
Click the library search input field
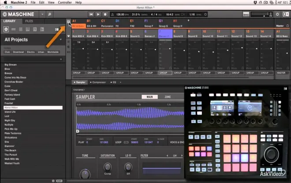[x=32, y=59]
